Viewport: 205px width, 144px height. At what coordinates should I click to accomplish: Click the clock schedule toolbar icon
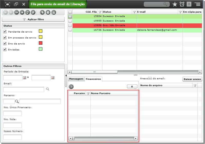[x=48, y=12]
